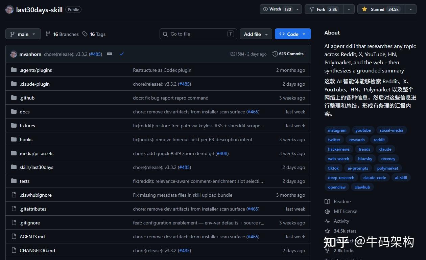This screenshot has width=426, height=260.
Task: Open the tests folder
Action: [25, 181]
